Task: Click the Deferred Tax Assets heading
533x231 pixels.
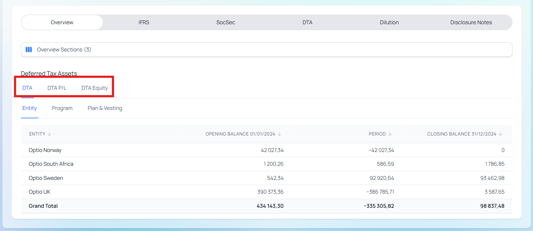Action: click(49, 73)
